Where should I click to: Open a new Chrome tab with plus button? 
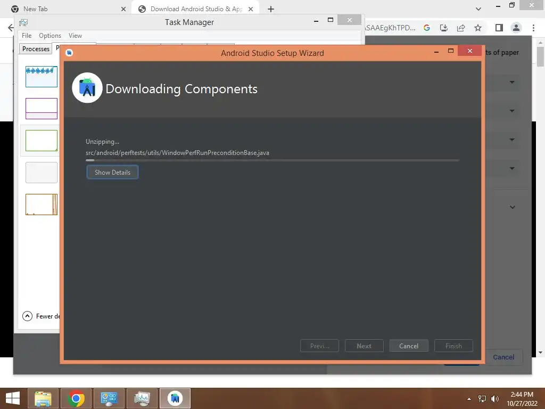click(271, 9)
